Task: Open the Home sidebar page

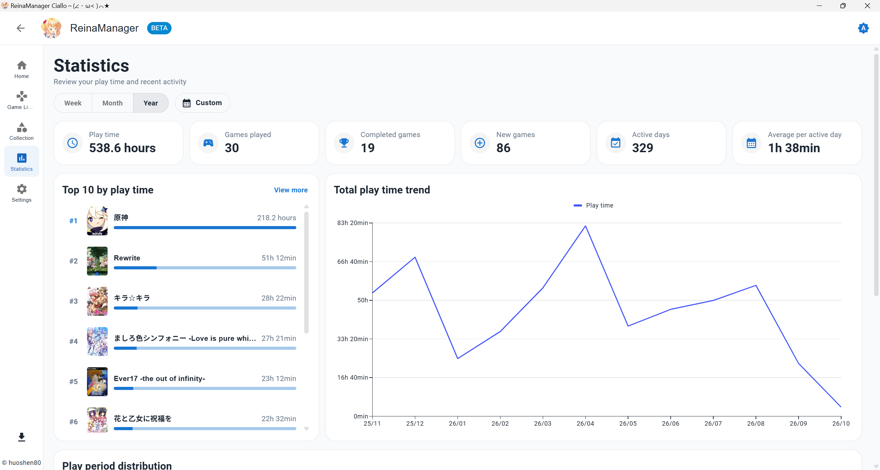Action: point(22,69)
